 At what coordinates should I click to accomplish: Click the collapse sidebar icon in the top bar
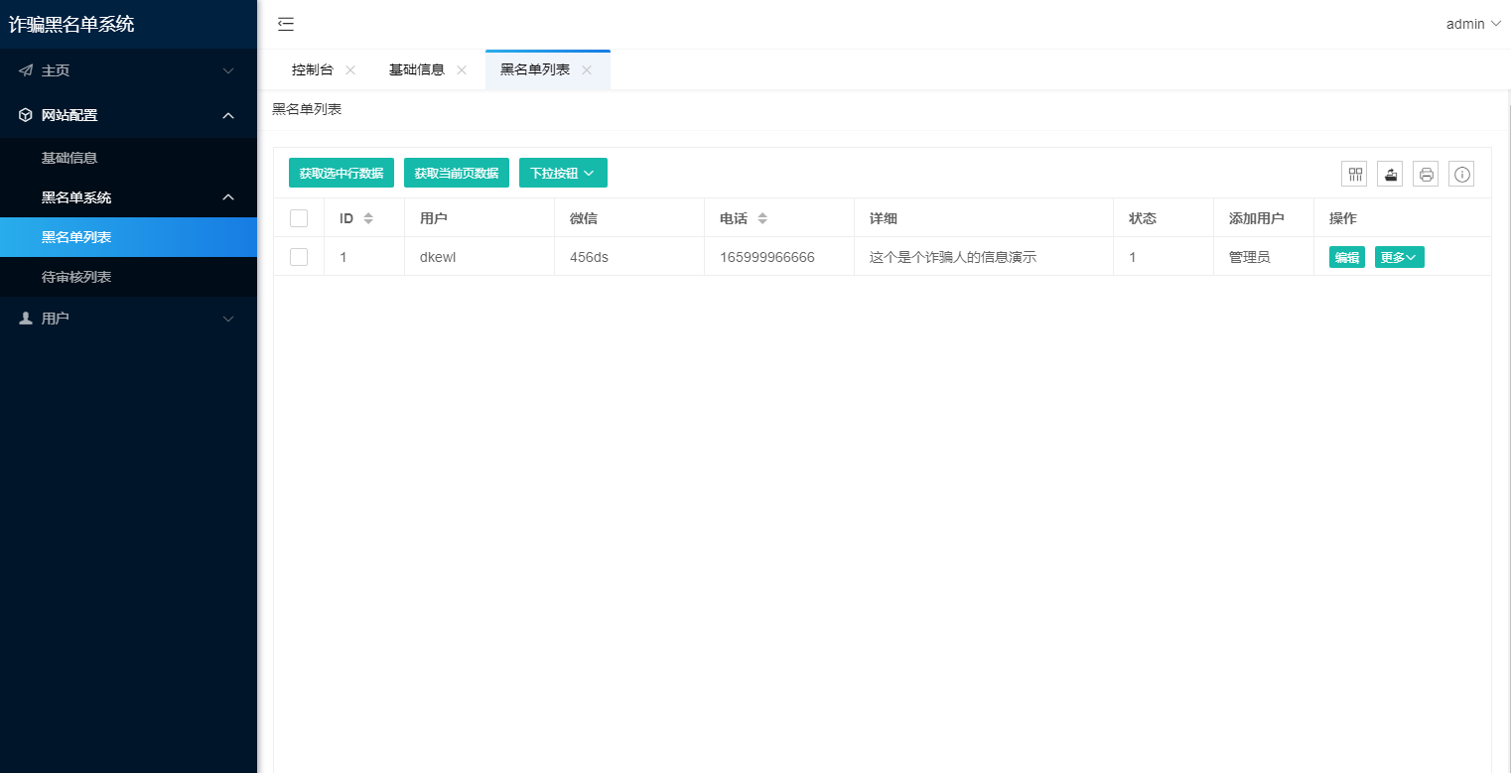pos(285,24)
